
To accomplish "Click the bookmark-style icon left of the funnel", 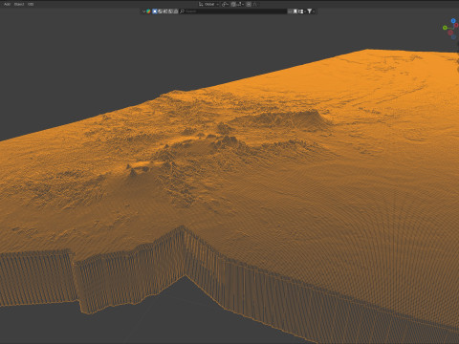I will tap(295, 11).
